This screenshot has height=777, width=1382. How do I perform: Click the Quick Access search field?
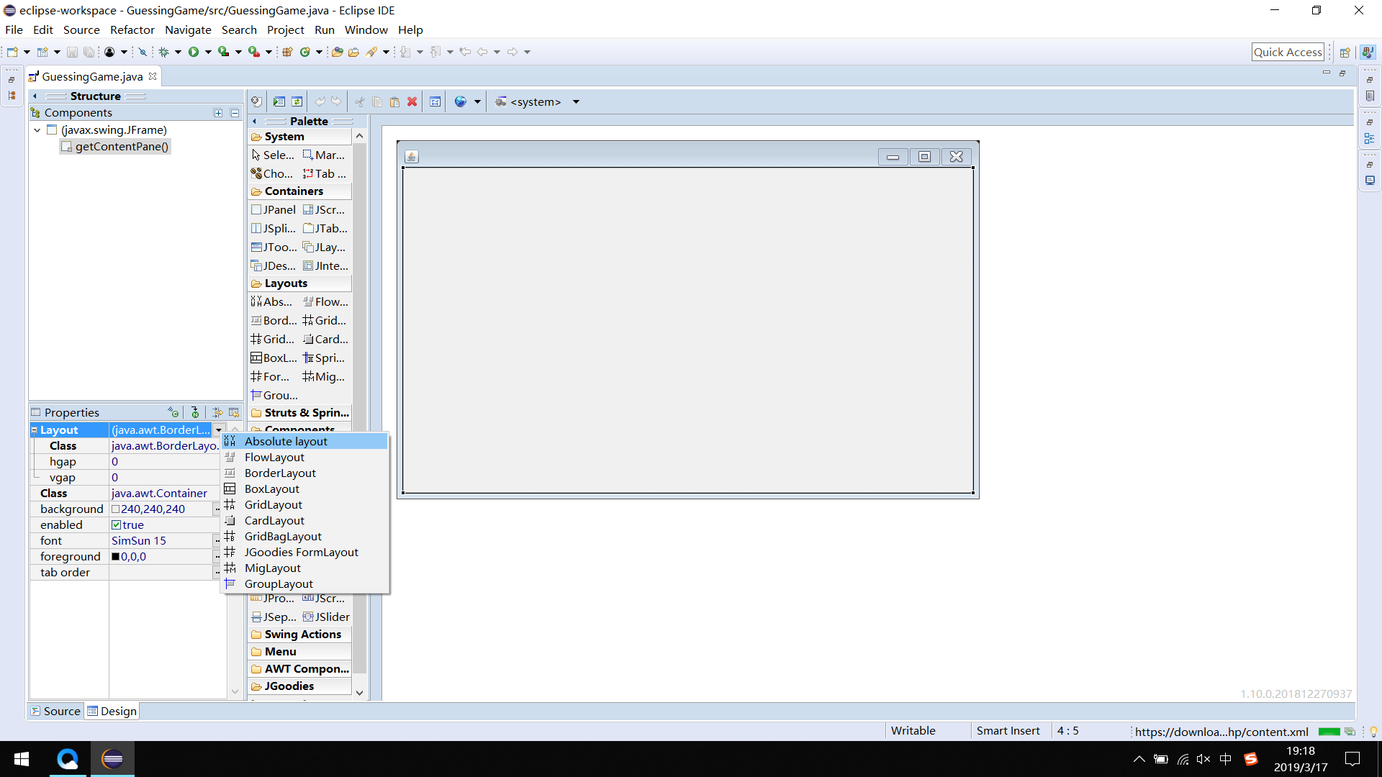(x=1287, y=52)
